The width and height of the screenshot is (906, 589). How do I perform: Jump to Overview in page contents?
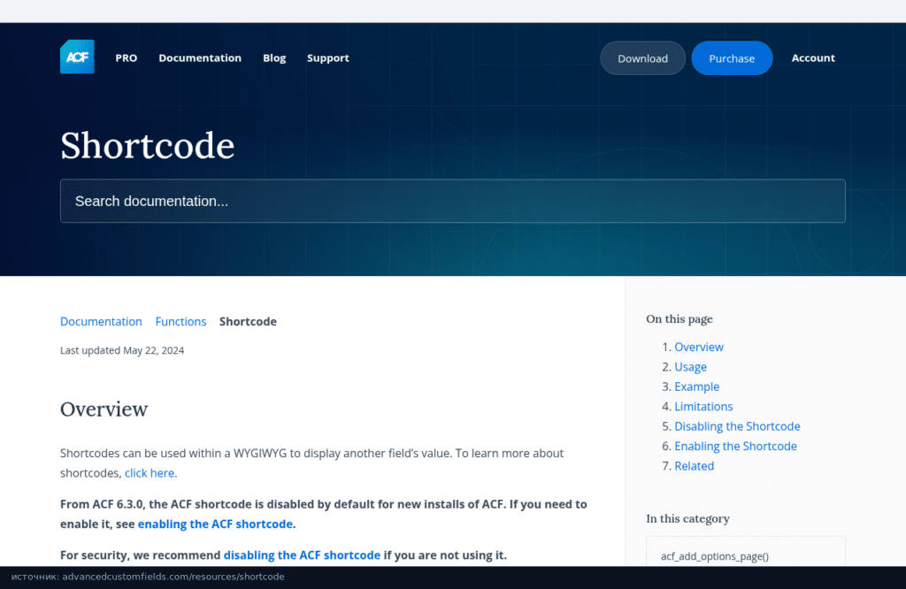699,347
